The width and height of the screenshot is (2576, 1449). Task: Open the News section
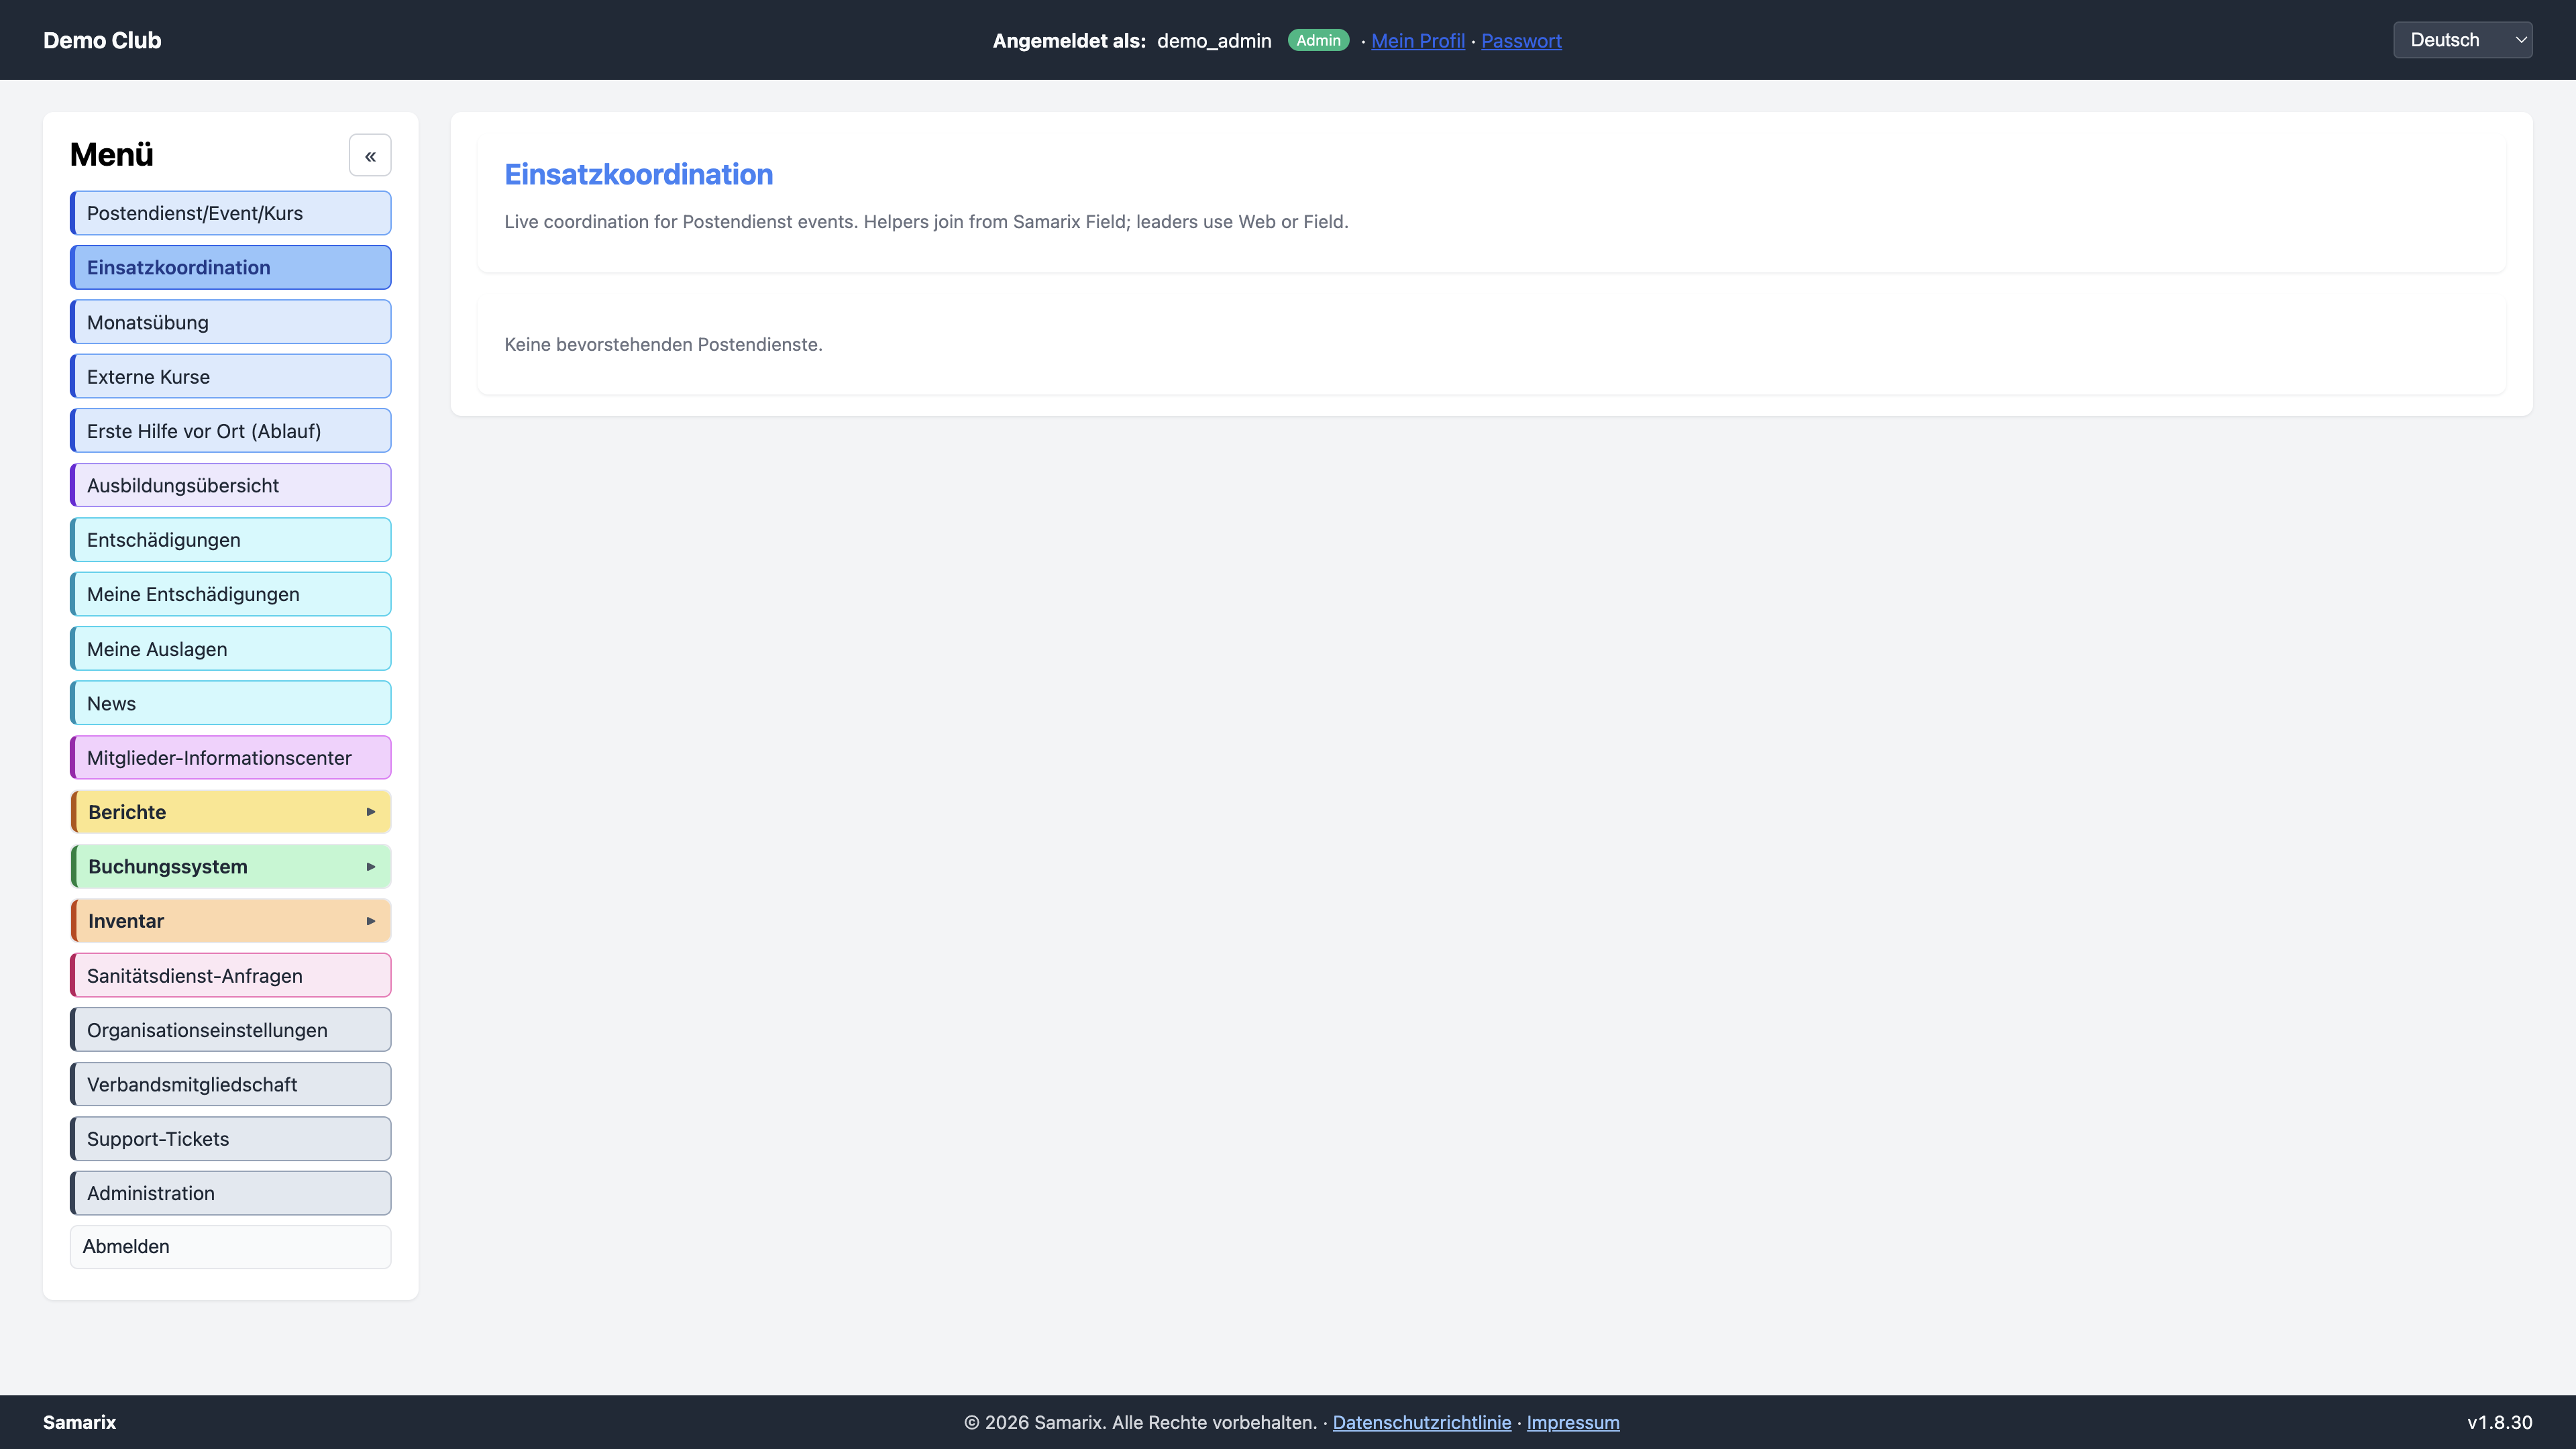coord(231,703)
